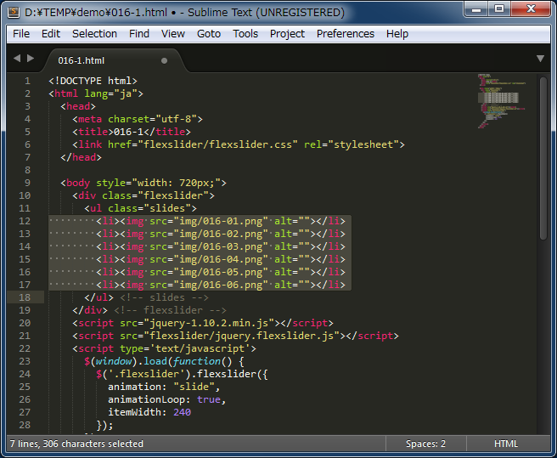
Task: Open the Selection menu
Action: click(94, 34)
